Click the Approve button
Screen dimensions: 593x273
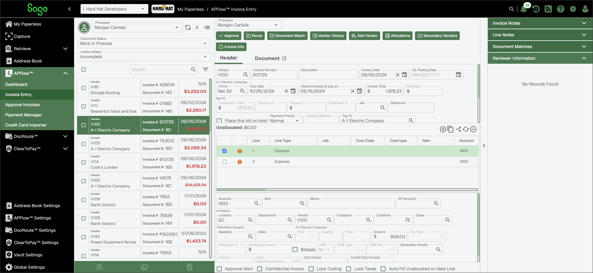click(x=229, y=36)
